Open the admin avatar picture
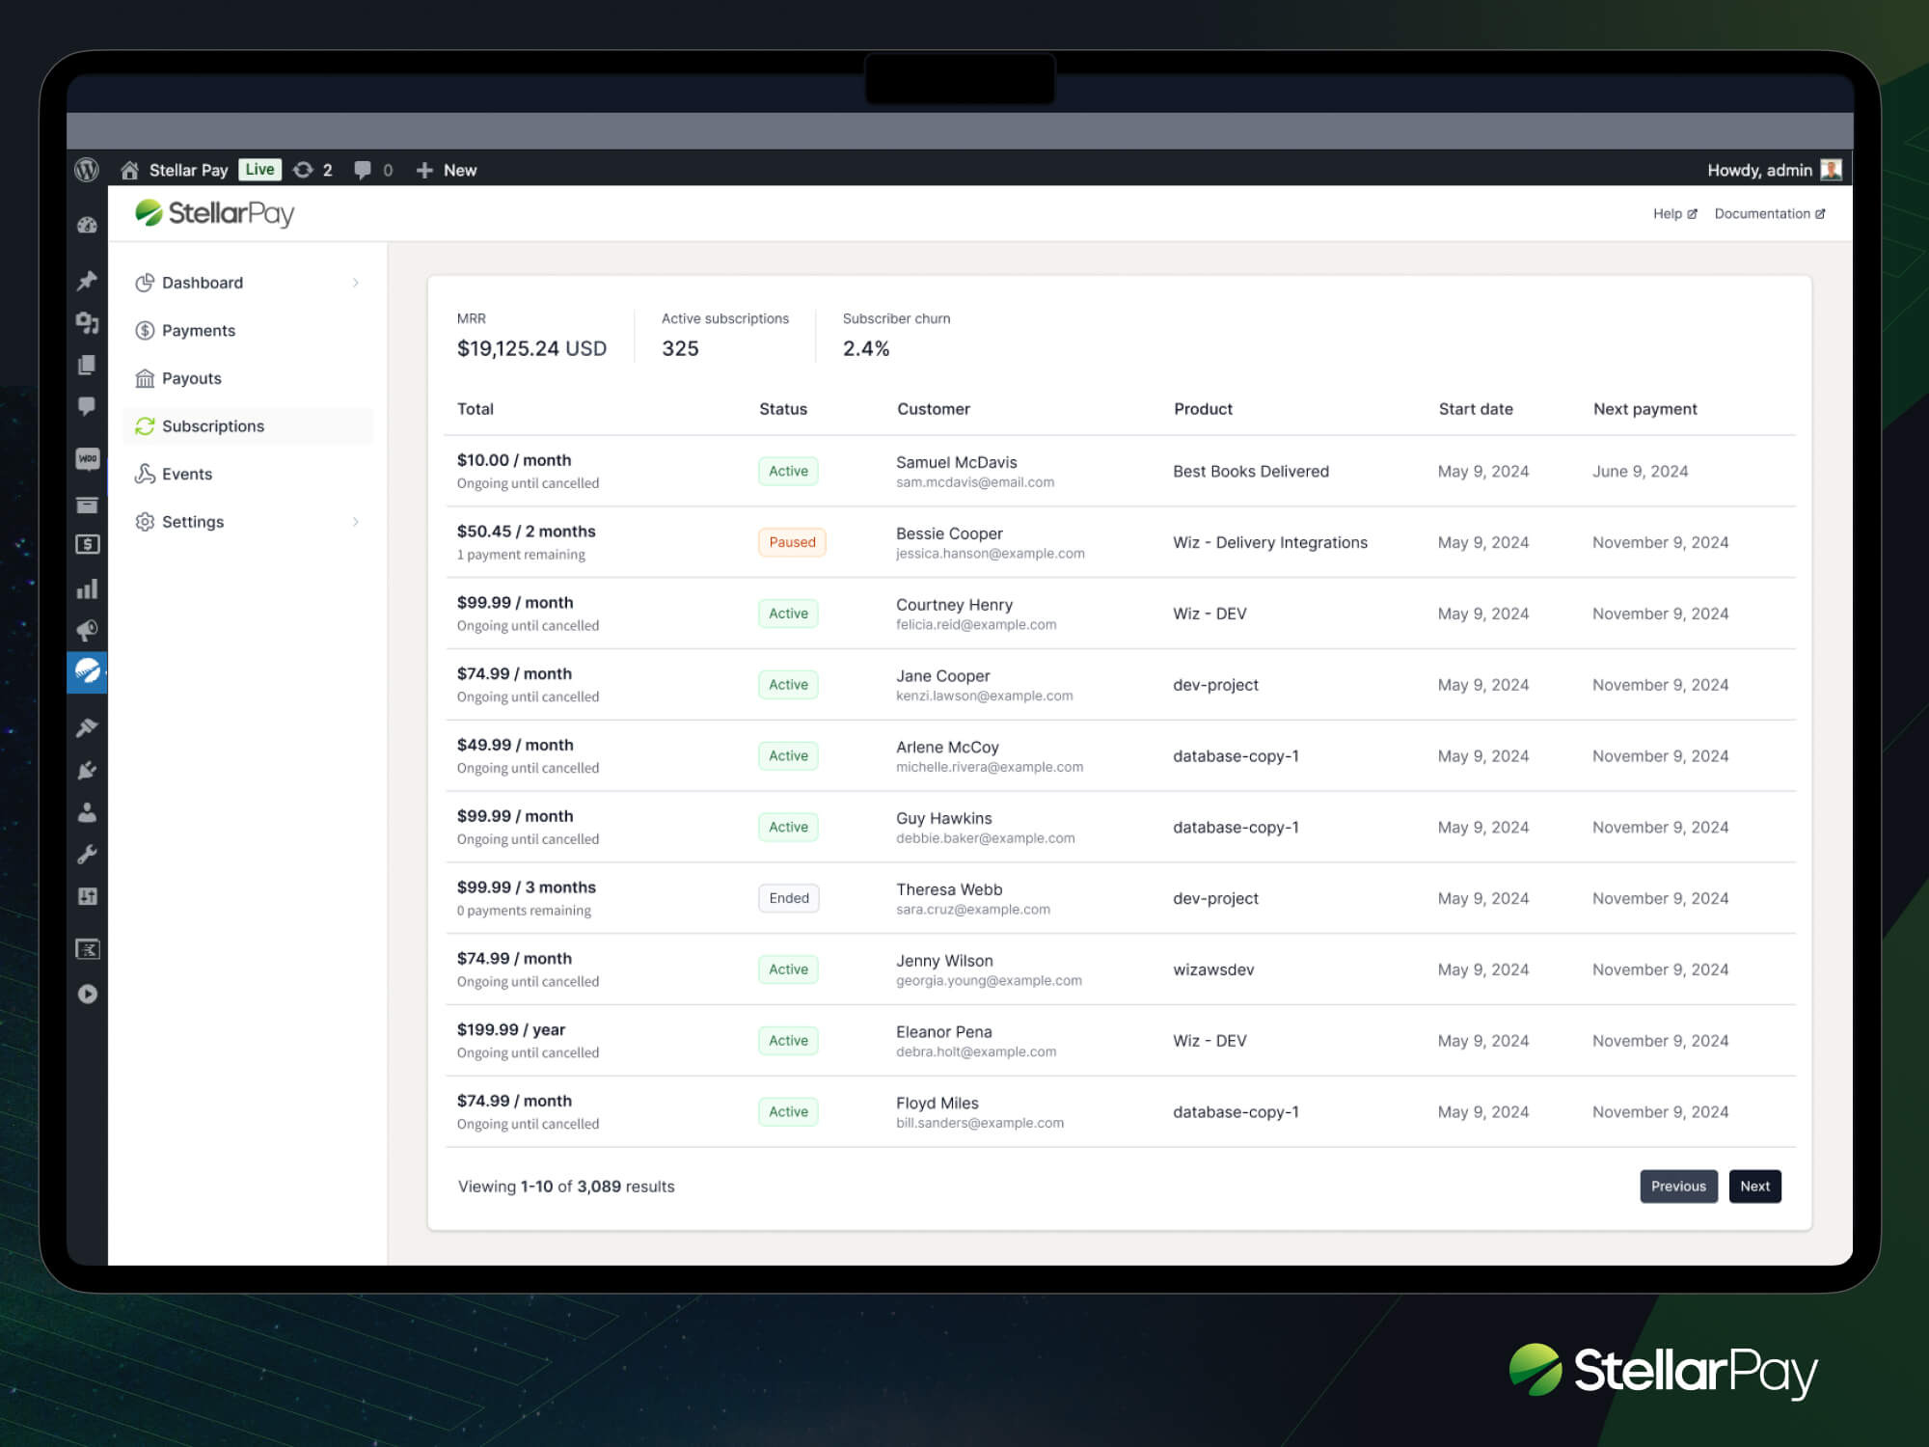 pyautogui.click(x=1831, y=170)
